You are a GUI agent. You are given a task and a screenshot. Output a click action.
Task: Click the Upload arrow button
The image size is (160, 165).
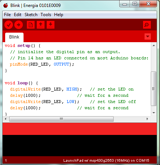tap(18, 25)
